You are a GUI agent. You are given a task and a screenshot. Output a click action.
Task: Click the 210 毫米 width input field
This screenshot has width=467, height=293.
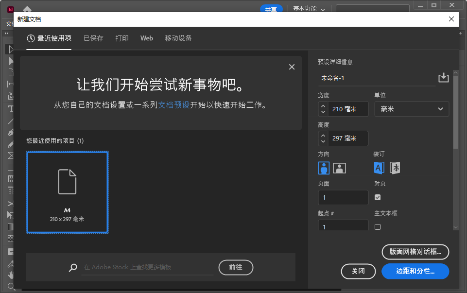pos(348,109)
